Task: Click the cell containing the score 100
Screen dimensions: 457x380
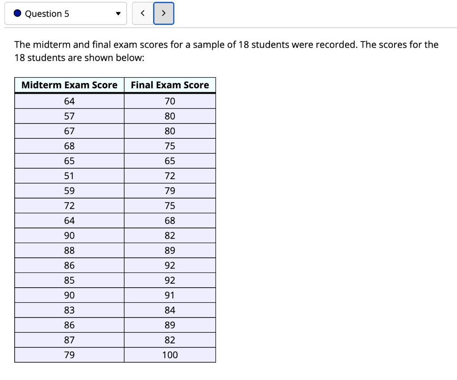Action: [x=170, y=355]
